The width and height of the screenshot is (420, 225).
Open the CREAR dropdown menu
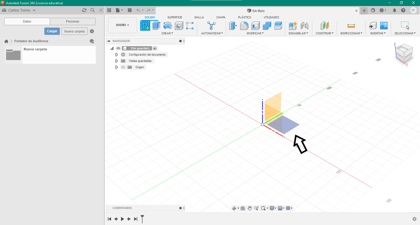[167, 33]
